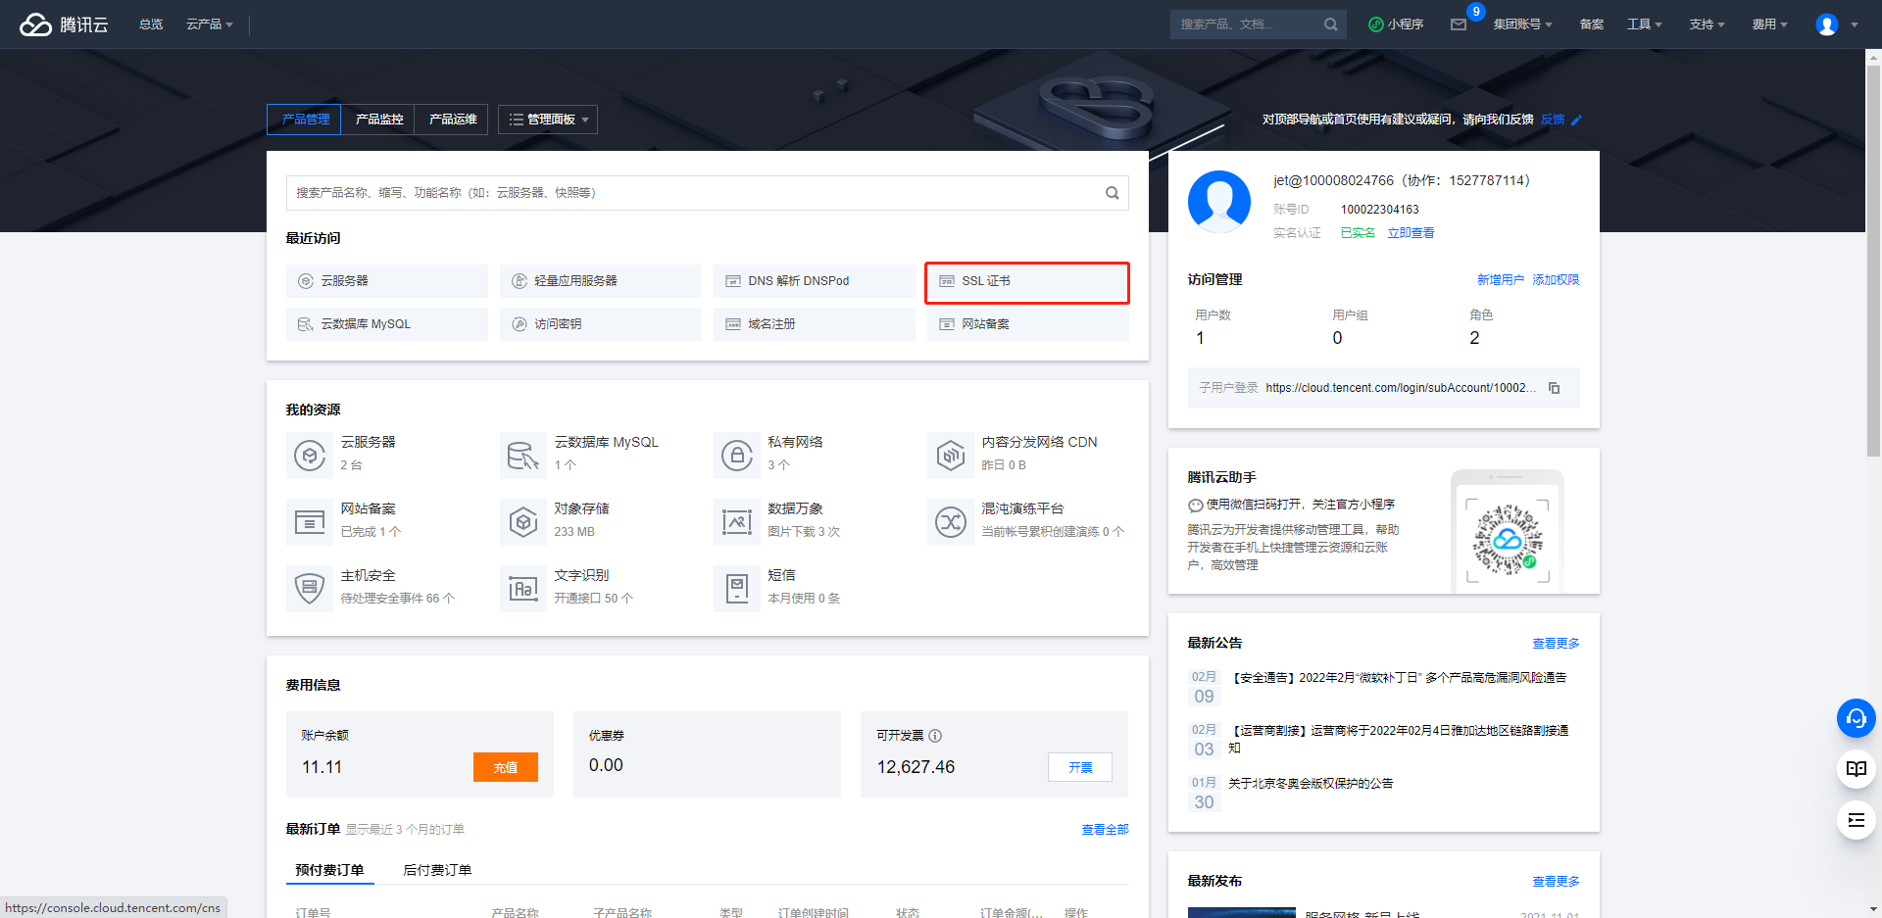Open the message envelope icon
Viewport: 1882px width, 918px height.
[1459, 24]
